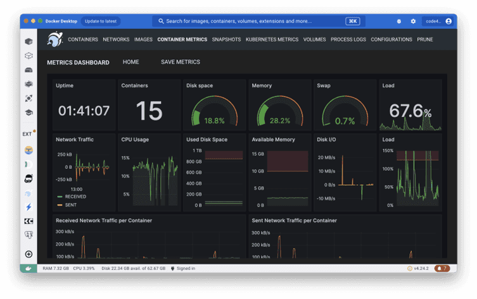Open the PostgreSQL elephant extension icon
Image resolution: width=477 pixels, height=299 pixels.
(x=29, y=235)
